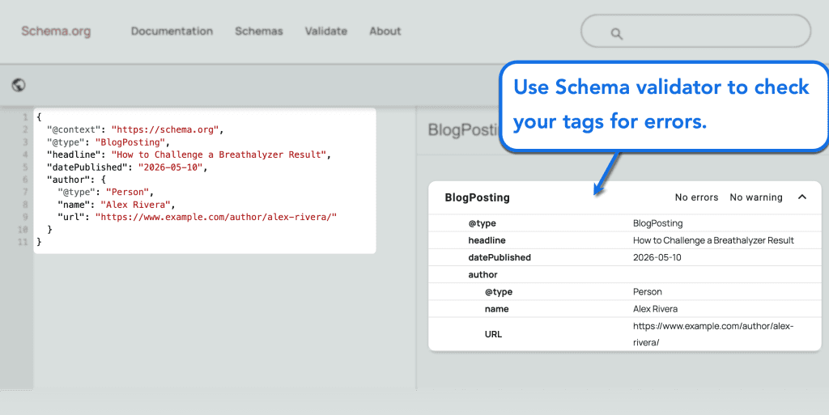This screenshot has height=415, width=829.
Task: Click the "name": "Alex Rivera" code line
Action: [x=117, y=205]
